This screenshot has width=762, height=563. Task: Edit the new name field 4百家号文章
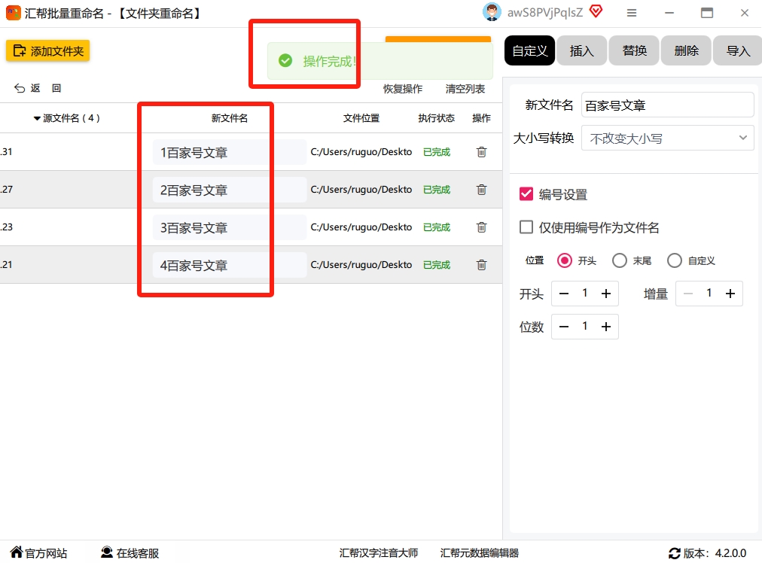[230, 265]
